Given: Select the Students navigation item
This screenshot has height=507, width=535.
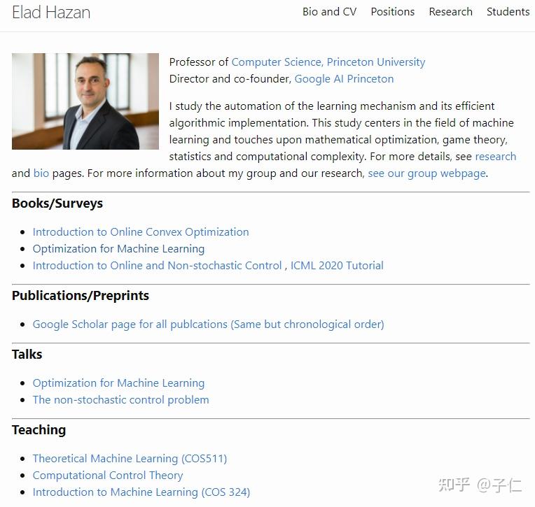Looking at the screenshot, I should pos(508,12).
